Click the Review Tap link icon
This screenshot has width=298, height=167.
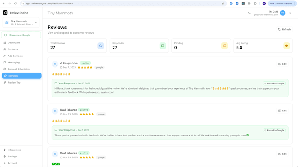point(4,83)
